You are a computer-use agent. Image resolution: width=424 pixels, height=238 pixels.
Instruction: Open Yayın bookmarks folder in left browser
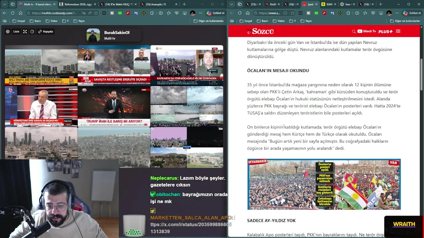point(79,21)
